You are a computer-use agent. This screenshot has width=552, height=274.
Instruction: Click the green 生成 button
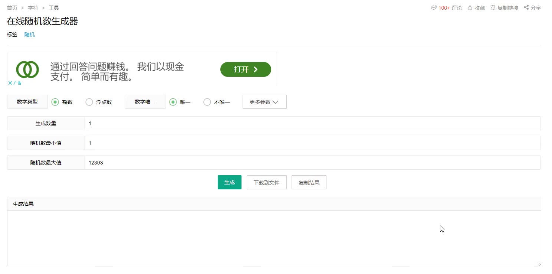(x=230, y=182)
